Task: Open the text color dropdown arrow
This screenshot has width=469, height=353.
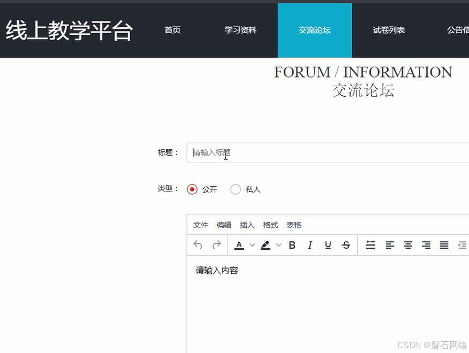Action: [252, 245]
